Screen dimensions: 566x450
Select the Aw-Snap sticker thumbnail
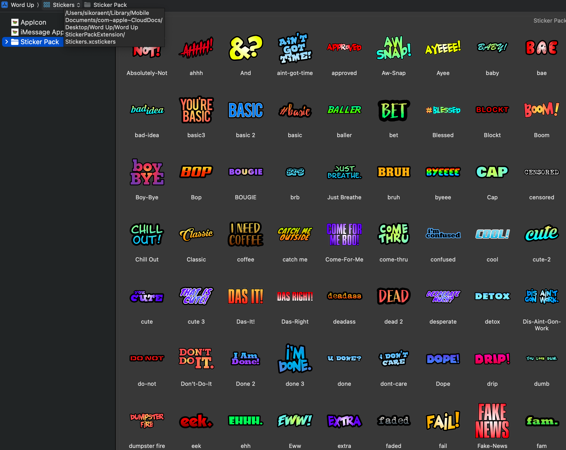pyautogui.click(x=393, y=48)
